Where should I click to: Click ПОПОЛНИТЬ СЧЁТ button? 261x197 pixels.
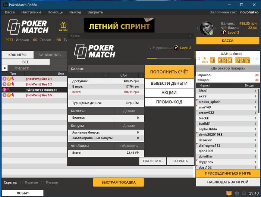point(169,72)
